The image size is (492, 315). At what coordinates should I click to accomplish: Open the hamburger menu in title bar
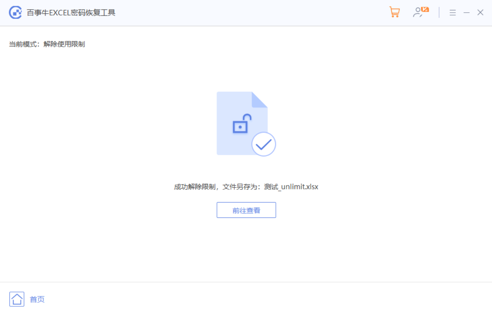coord(453,13)
